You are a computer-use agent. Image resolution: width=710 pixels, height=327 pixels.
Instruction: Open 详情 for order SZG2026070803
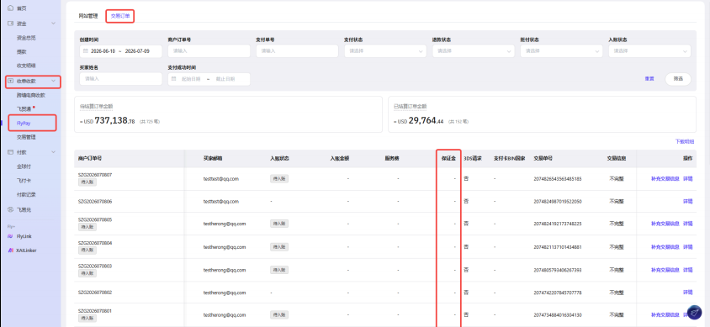[x=688, y=270]
